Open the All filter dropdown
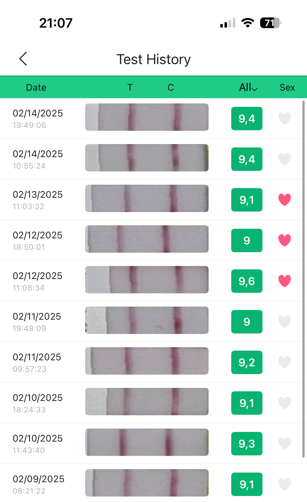The image size is (307, 502). point(248,88)
